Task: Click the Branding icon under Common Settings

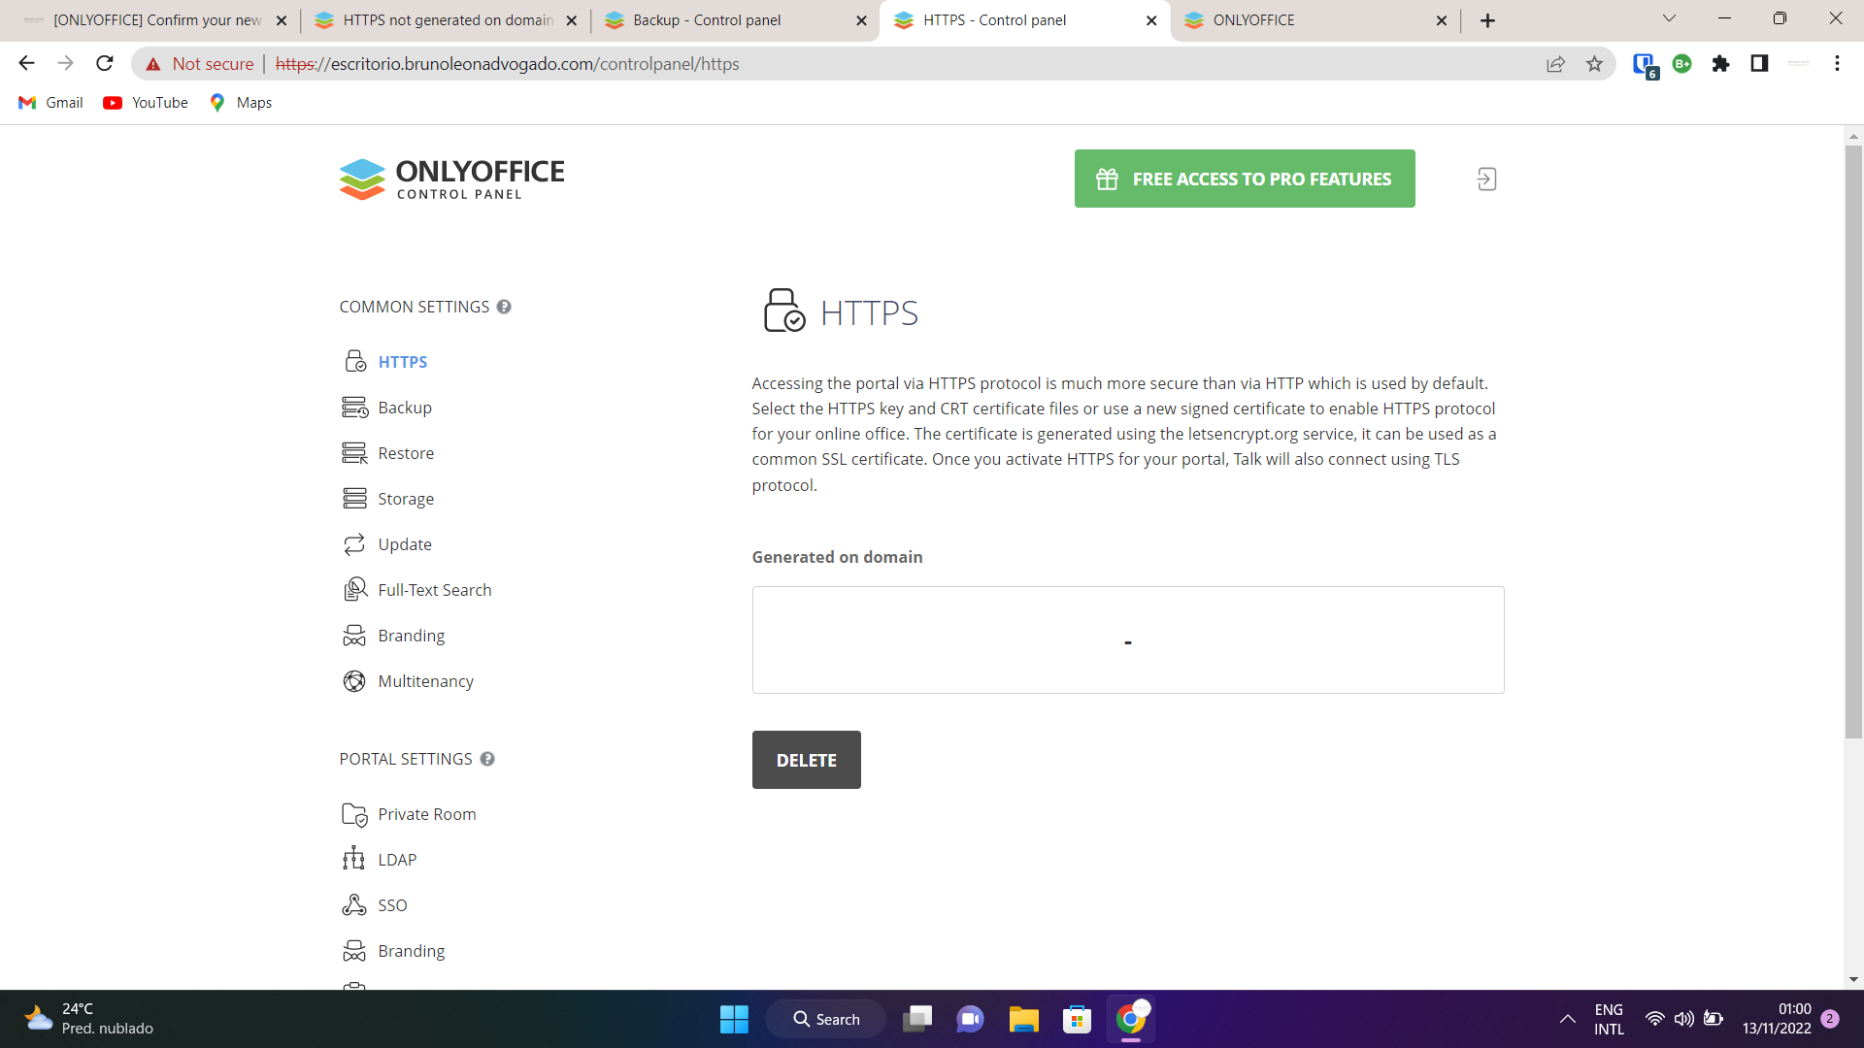Action: tap(355, 636)
